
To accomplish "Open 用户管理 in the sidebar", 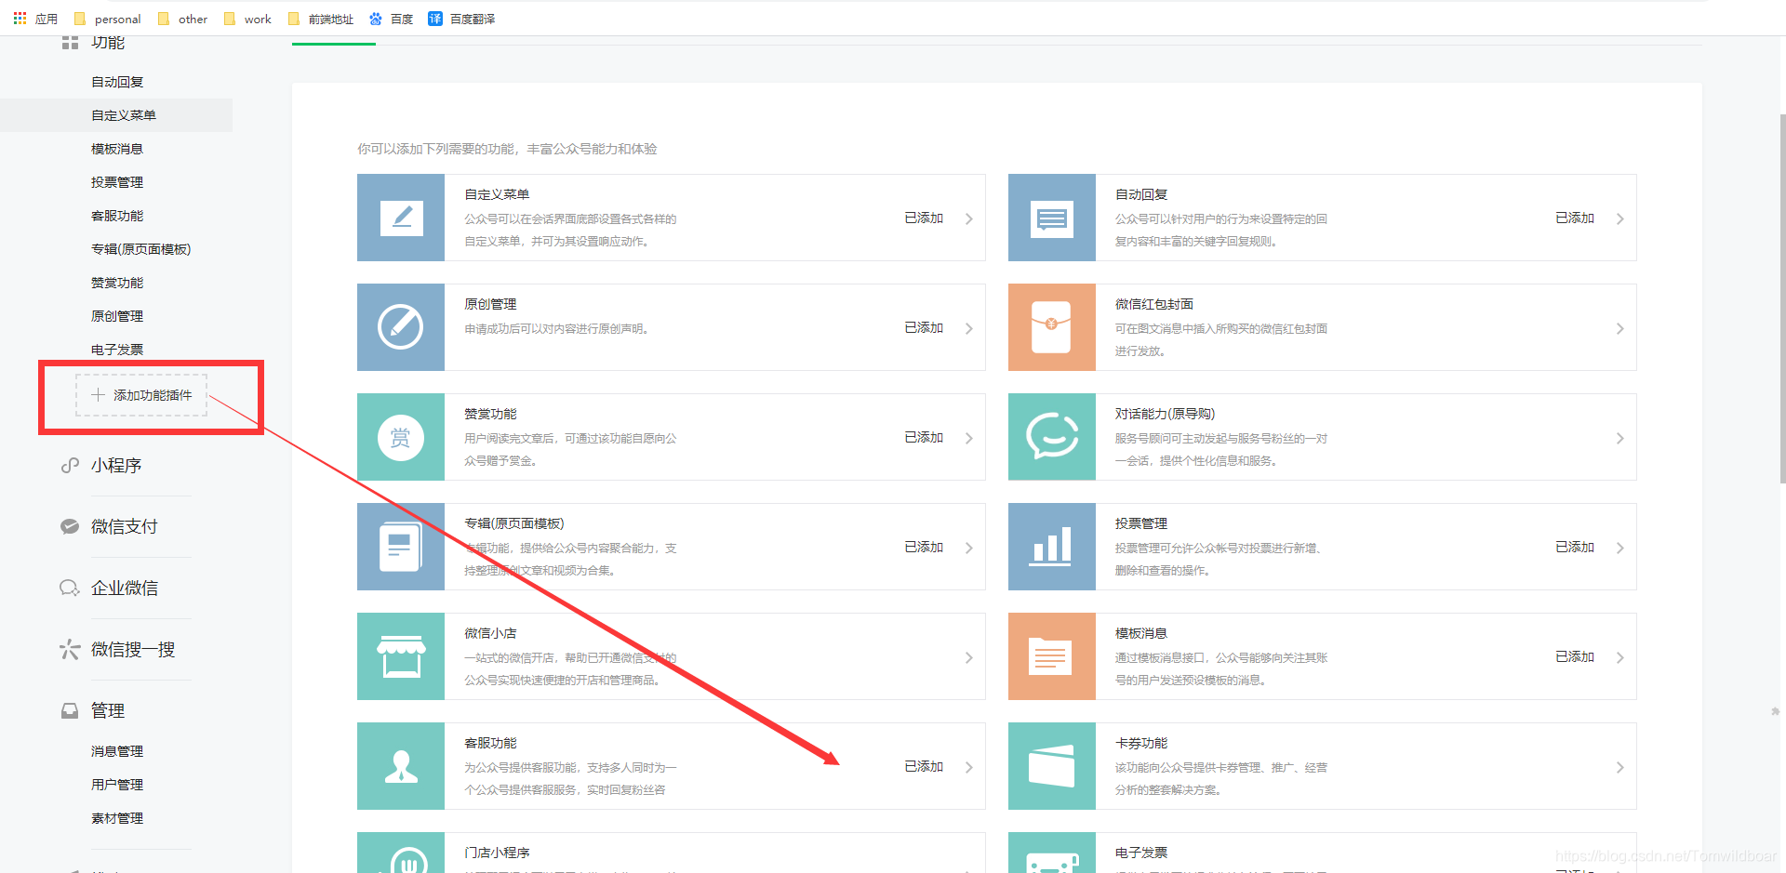I will coord(117,785).
